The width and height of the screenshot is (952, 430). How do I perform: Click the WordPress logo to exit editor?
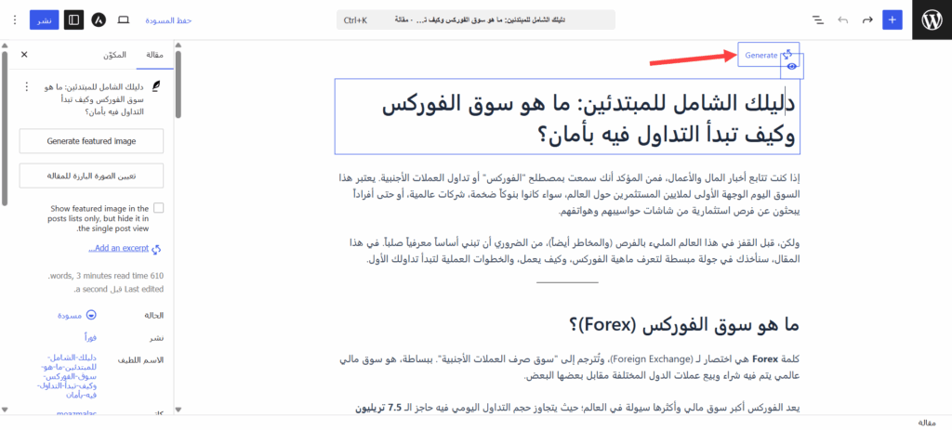pyautogui.click(x=932, y=20)
